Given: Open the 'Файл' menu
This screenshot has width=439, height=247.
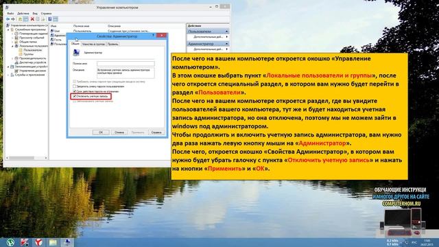Looking at the screenshot, I should tap(10, 14).
